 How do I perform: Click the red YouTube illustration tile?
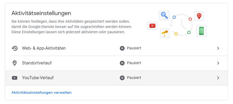point(152,26)
